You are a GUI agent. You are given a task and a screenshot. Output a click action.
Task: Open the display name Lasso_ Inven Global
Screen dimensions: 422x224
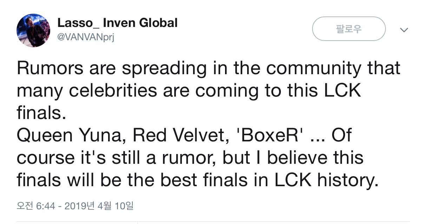click(x=118, y=23)
